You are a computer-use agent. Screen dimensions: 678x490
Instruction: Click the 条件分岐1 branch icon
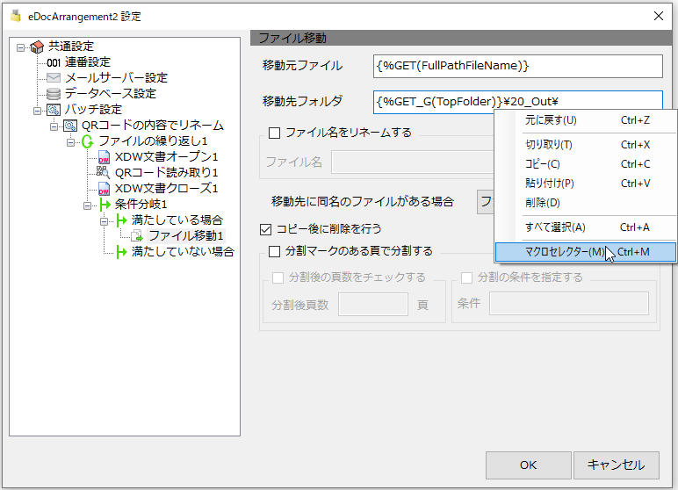(105, 204)
